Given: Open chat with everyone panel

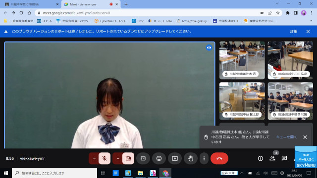Looking at the screenshot, I should [x=284, y=158].
